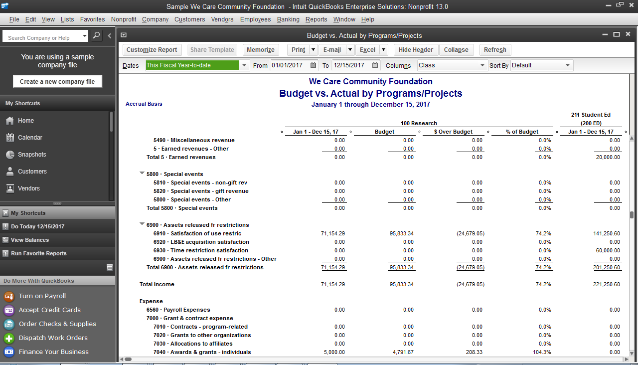
Task: Open the Snapshots shortcut icon
Action: [x=9, y=155]
